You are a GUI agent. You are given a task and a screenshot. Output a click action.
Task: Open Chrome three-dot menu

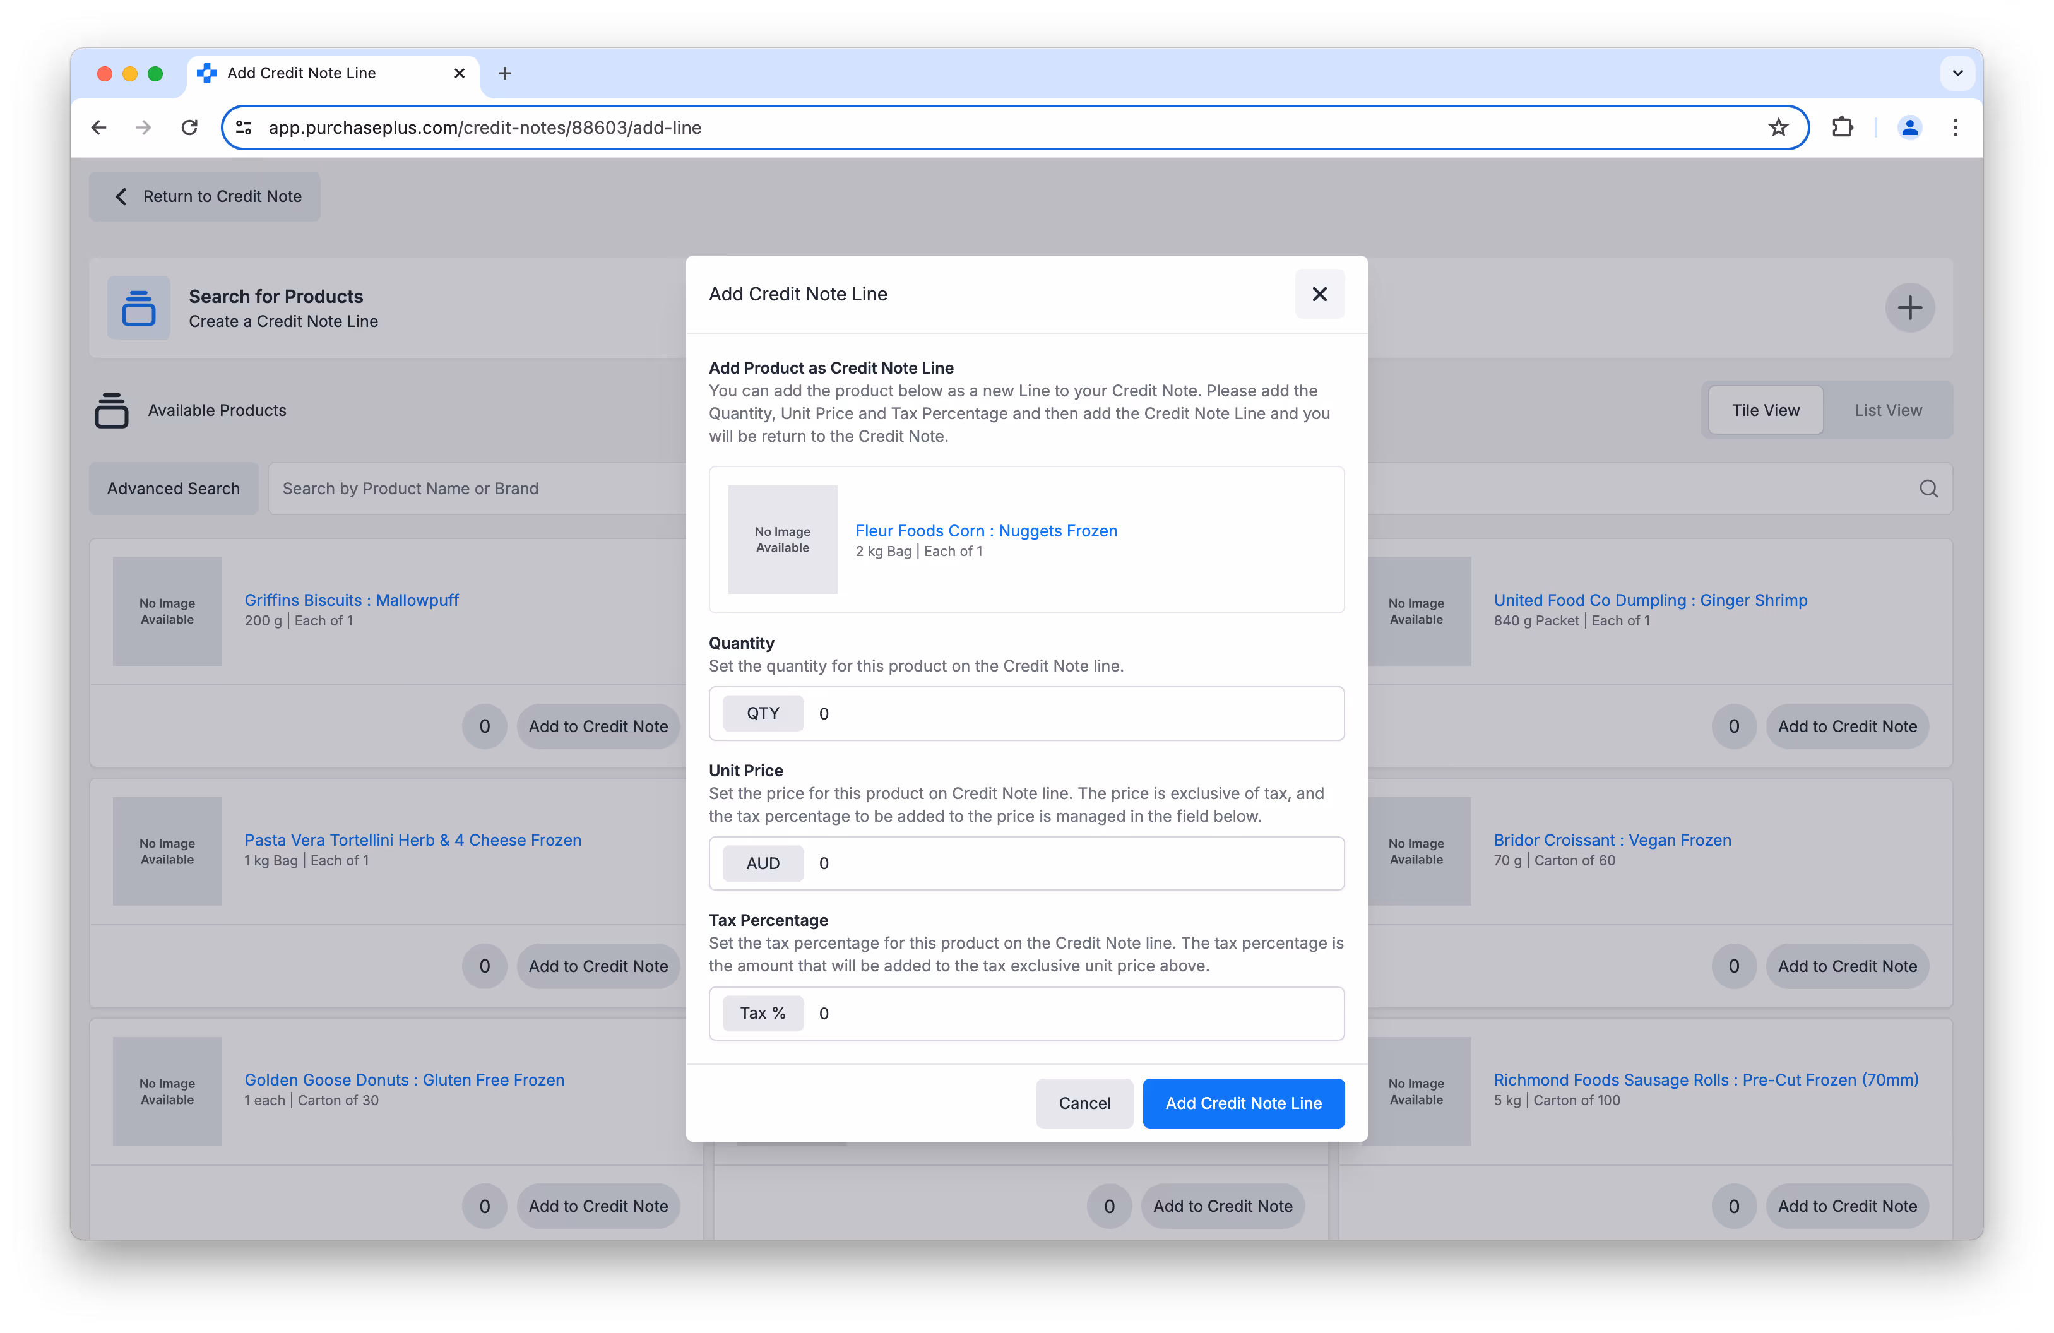point(1955,127)
